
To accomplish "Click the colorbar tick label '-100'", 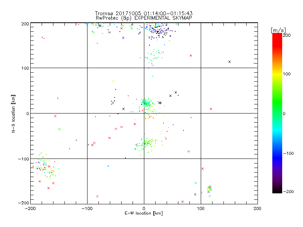I will coord(288,153).
